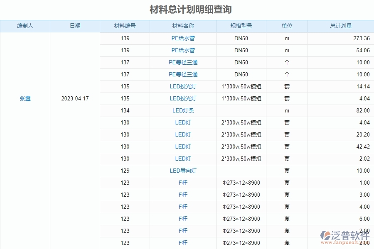Click the 单位 column header

(x=287, y=26)
